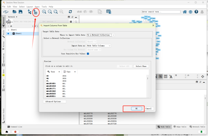This screenshot has width=208, height=136.
Task: Open the Import Data as dropdown
Action: tap(99, 45)
